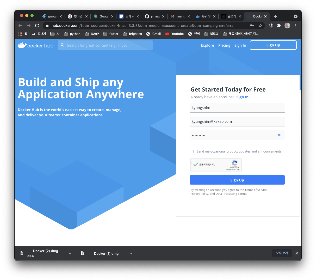Image resolution: width=316 pixels, height=280 pixels.
Task: Open the Terms of Service link
Action: point(256,190)
